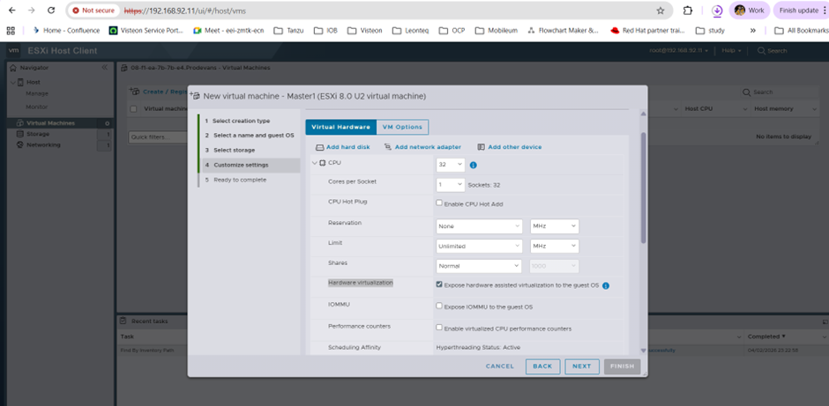This screenshot has width=829, height=406.
Task: Bookmark this page with star icon
Action: coord(661,11)
